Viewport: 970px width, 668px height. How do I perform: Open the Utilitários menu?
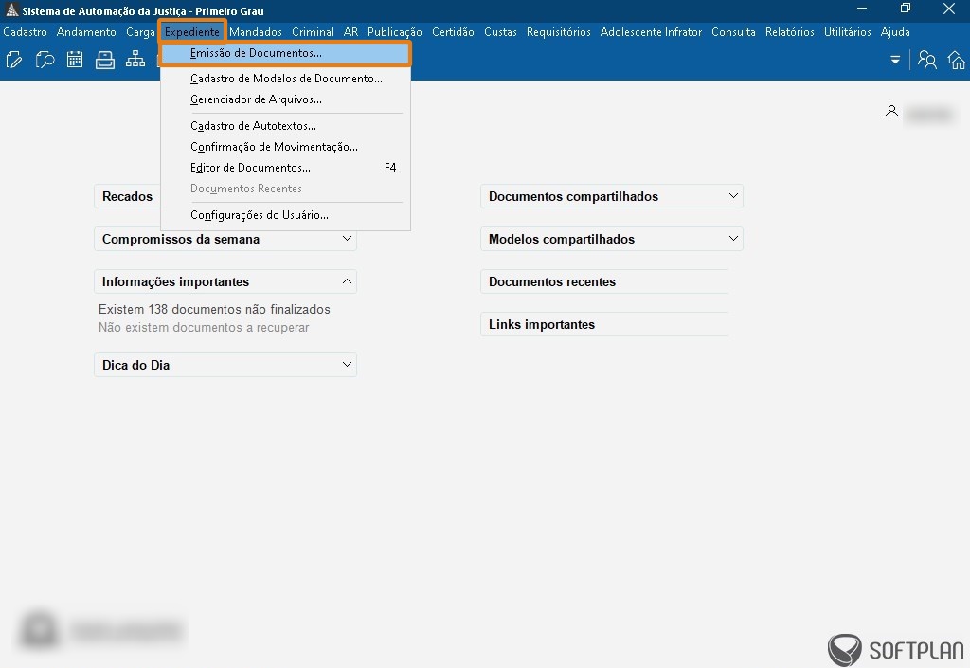pos(848,32)
